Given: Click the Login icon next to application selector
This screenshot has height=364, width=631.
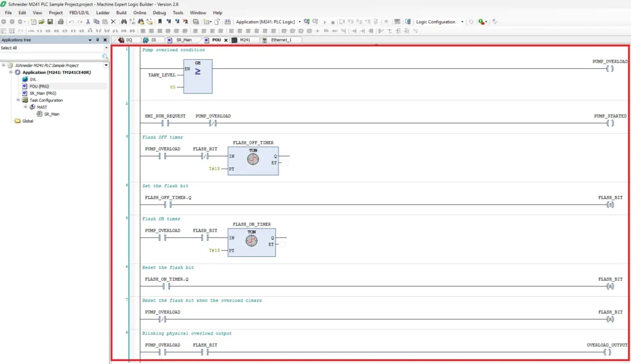Looking at the screenshot, I should tap(307, 22).
